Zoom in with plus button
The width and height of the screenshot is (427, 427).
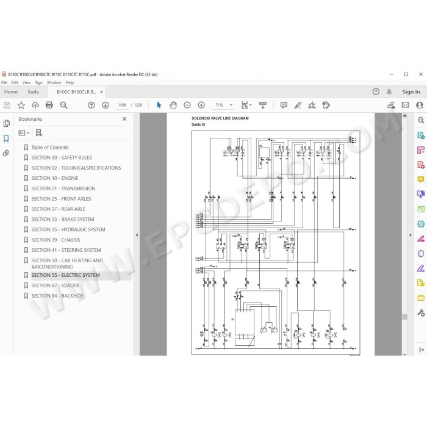tap(201, 105)
